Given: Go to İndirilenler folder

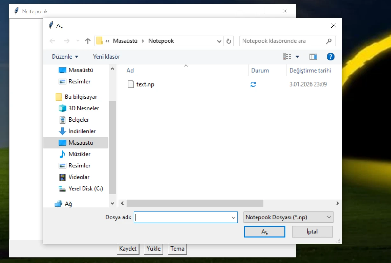Looking at the screenshot, I should tap(82, 131).
